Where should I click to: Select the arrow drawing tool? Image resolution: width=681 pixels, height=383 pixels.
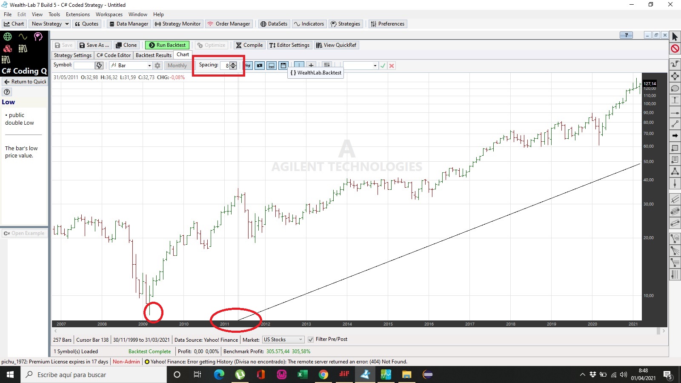(x=675, y=136)
